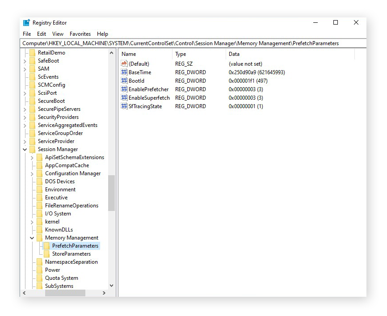Click the tree pane vertical scrollbar thumb
The height and width of the screenshot is (316, 387).
(112, 193)
